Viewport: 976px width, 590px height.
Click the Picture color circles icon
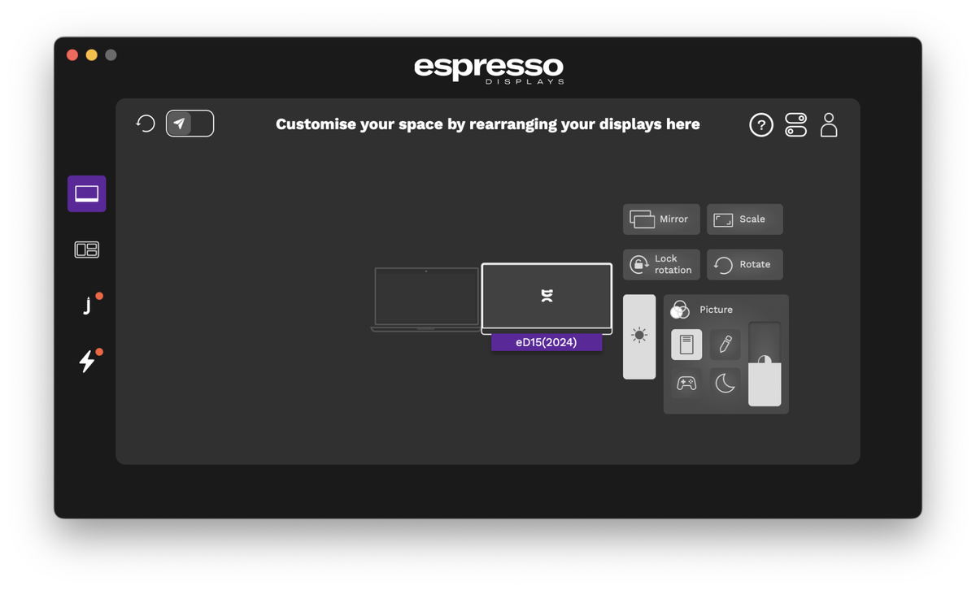(x=679, y=309)
